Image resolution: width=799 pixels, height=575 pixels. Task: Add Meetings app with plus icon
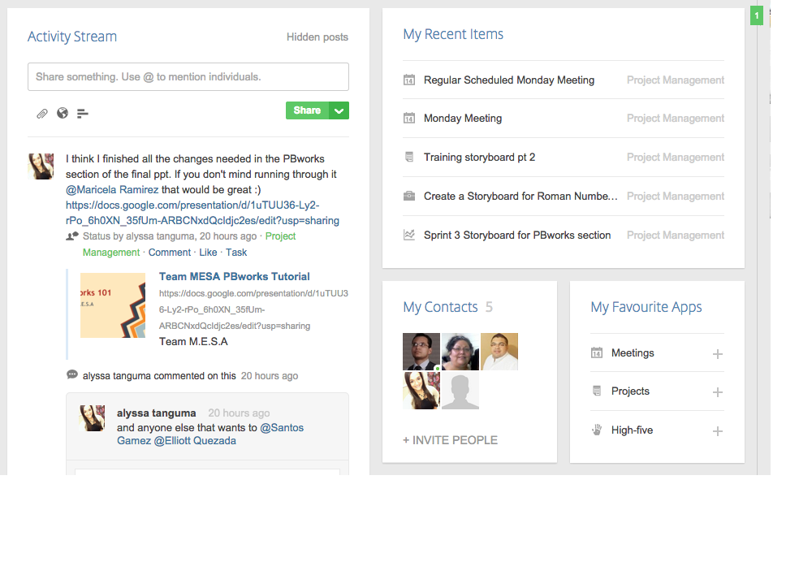coord(717,354)
